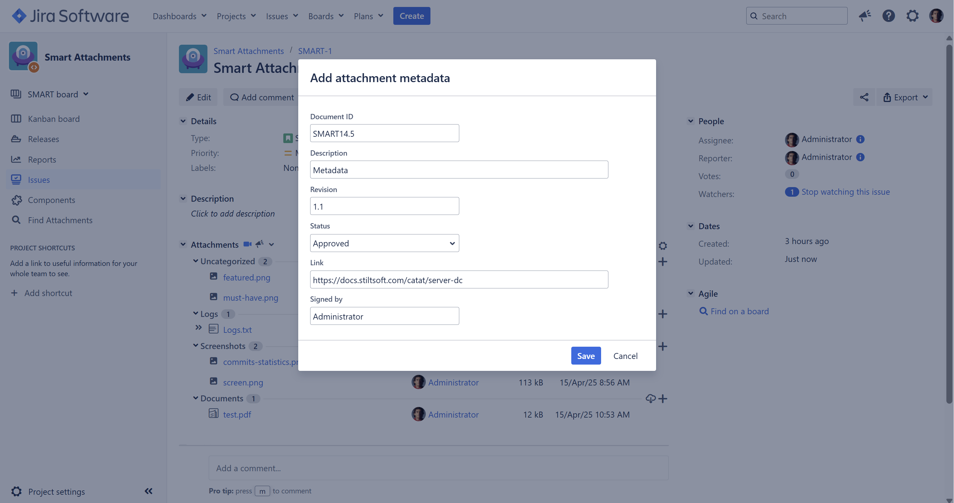The image size is (954, 503).
Task: Click the metadata Description field
Action: 459,170
